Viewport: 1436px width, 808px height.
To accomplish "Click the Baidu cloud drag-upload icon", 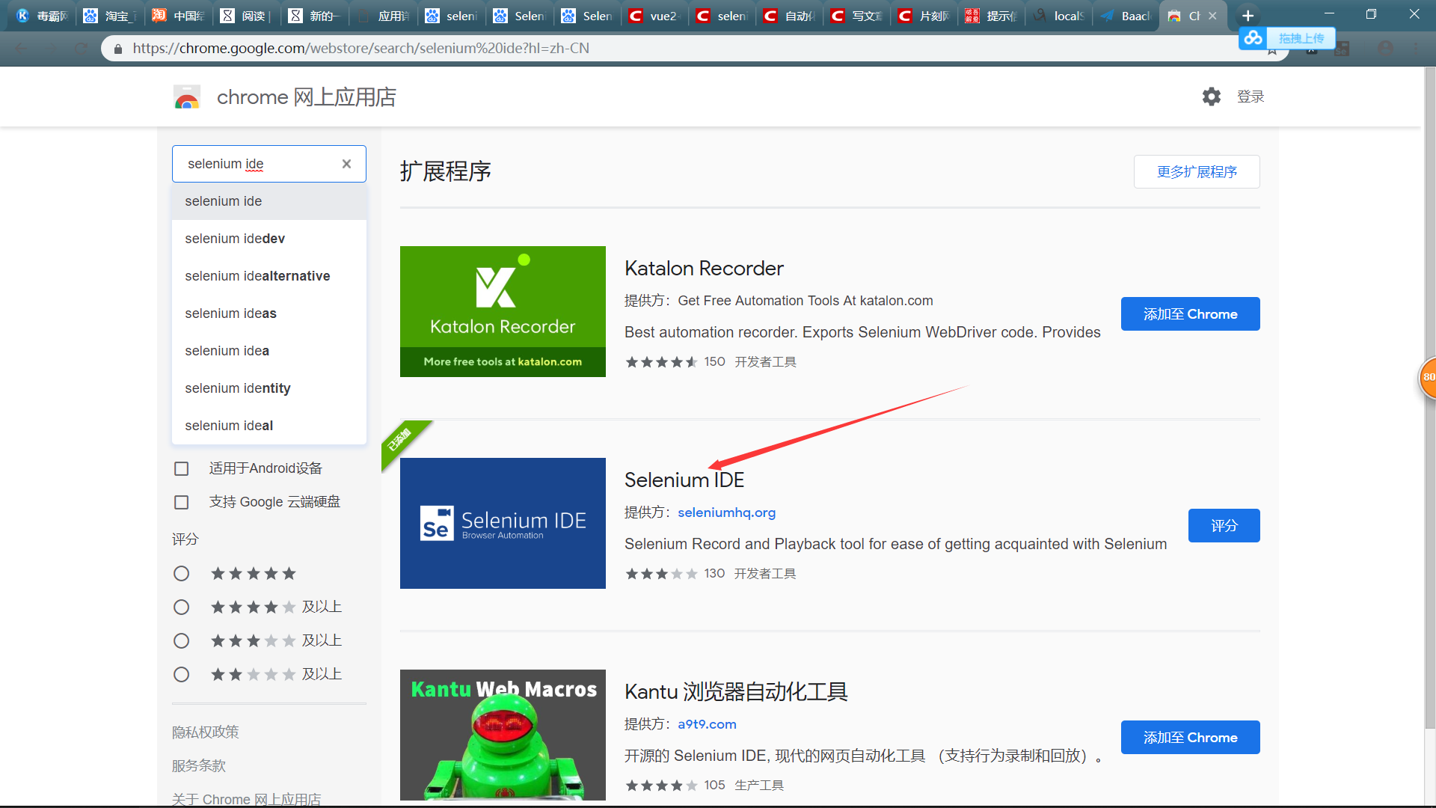I will point(1254,37).
